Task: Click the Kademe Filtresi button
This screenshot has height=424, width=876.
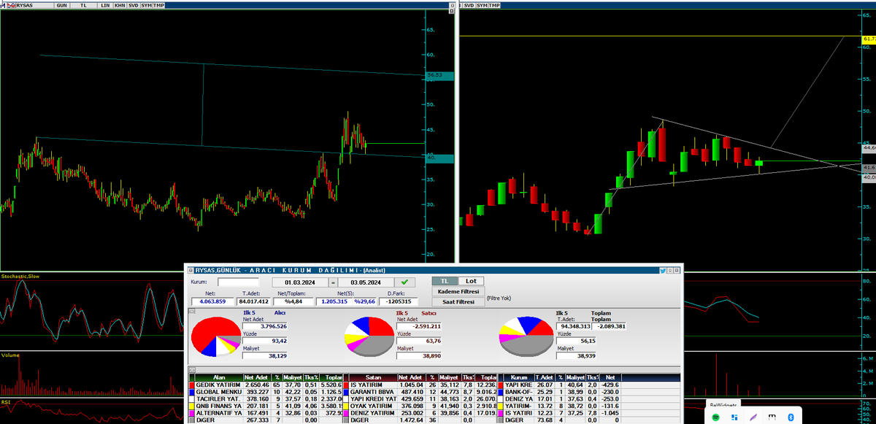Action: click(458, 291)
